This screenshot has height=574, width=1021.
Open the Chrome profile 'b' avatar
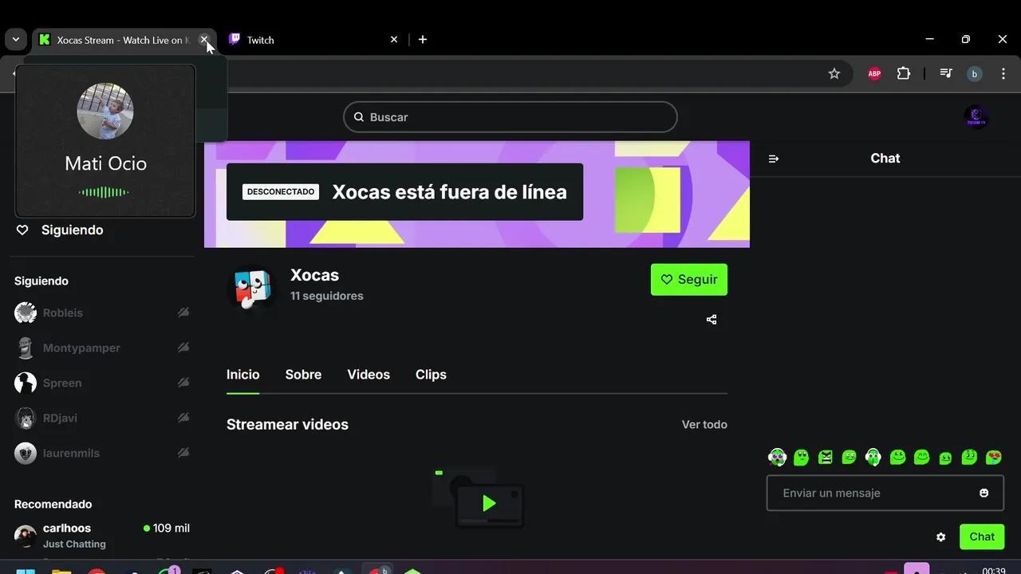coord(974,73)
